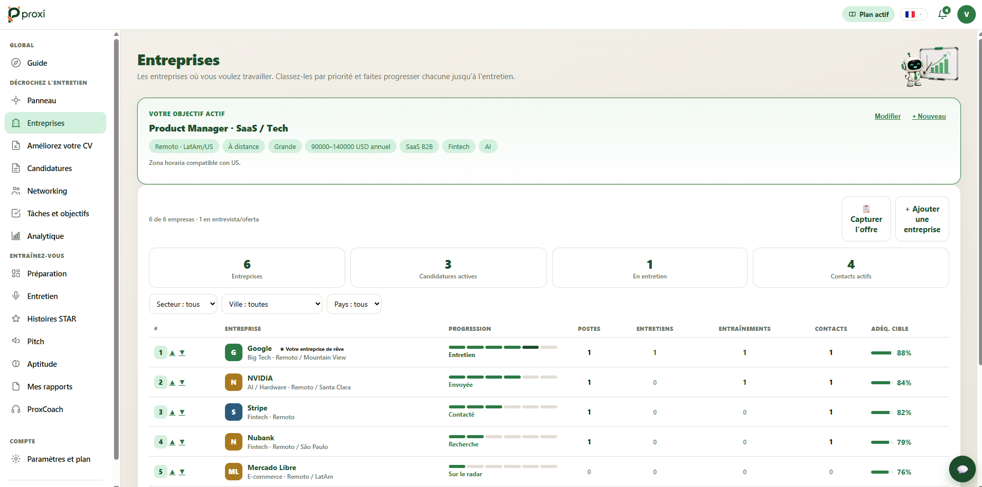Viewport: 982px width, 487px height.
Task: Open the Mercado Libre company name link
Action: 272,467
